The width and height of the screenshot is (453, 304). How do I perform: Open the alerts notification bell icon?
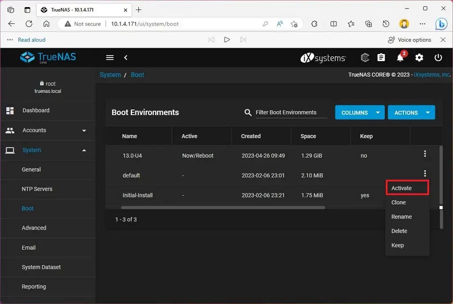coord(400,58)
